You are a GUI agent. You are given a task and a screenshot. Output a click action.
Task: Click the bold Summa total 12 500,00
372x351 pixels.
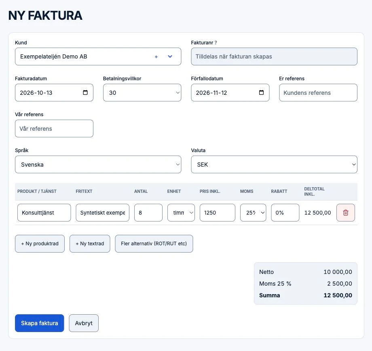(338, 295)
